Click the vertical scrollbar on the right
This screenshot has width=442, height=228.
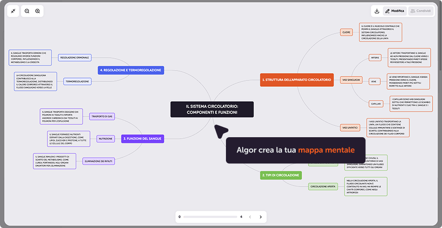(441, 37)
